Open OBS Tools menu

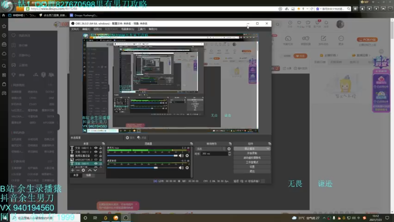point(141,29)
